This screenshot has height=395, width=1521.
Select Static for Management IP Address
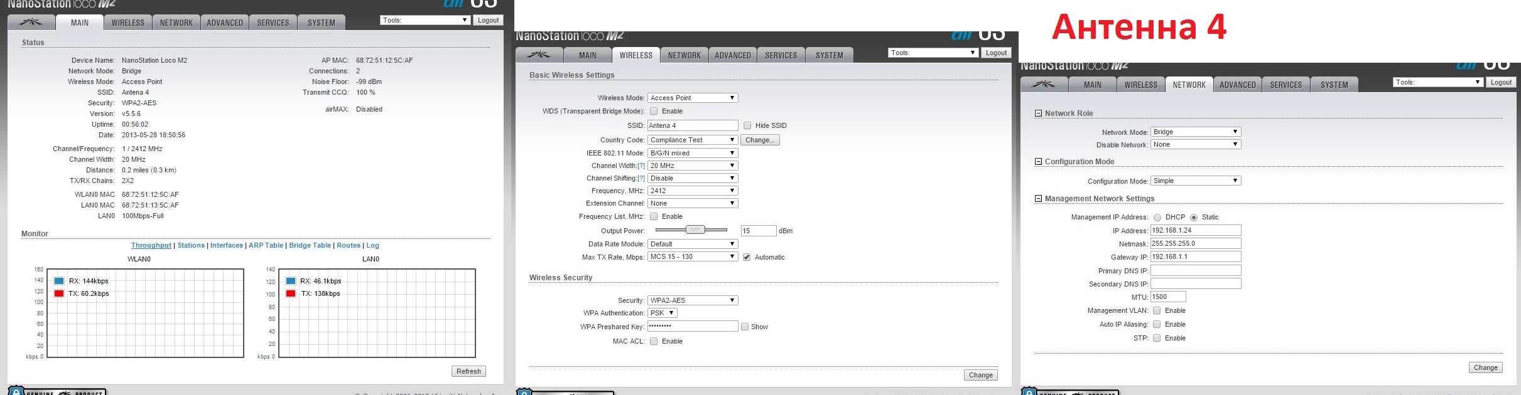point(1194,218)
